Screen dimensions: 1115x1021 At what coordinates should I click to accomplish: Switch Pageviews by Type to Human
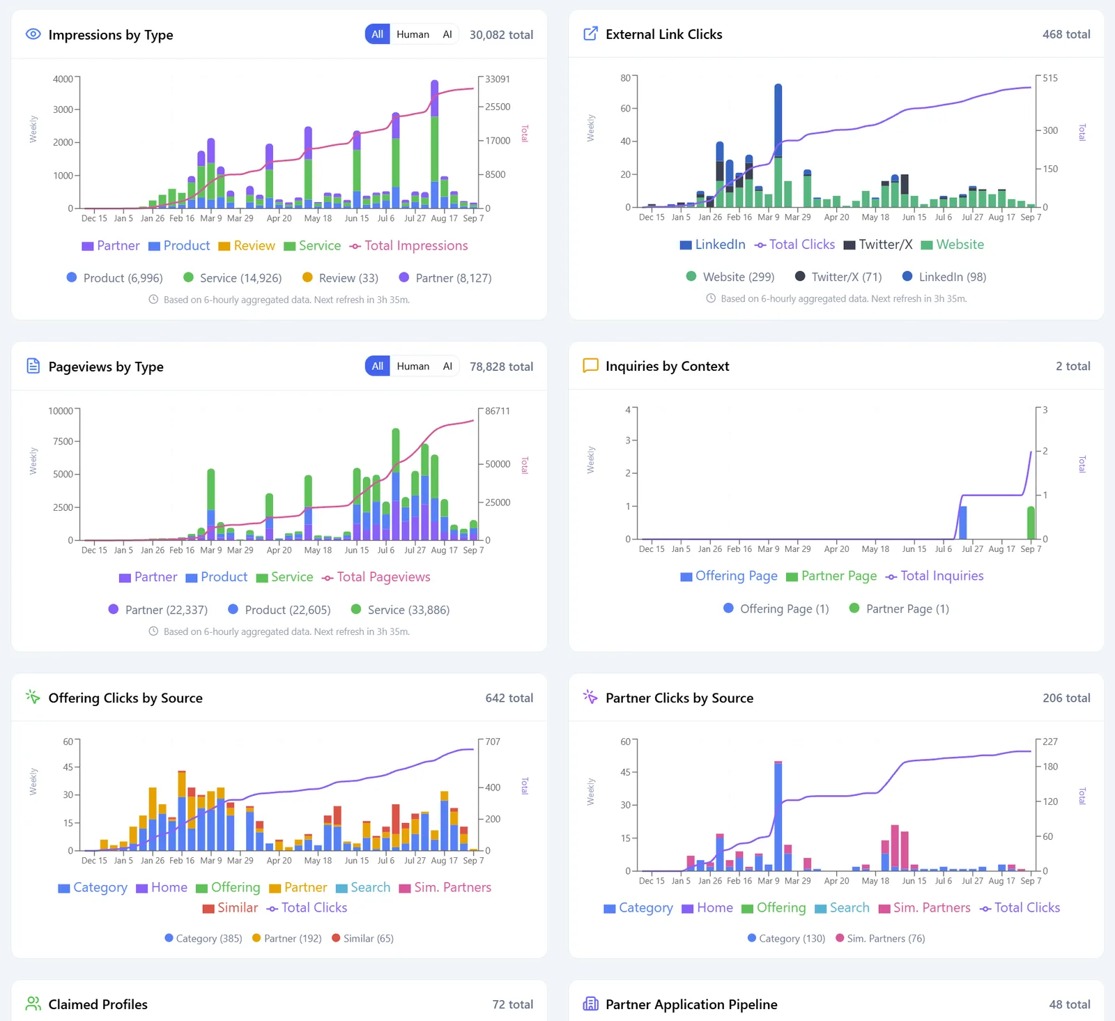413,366
